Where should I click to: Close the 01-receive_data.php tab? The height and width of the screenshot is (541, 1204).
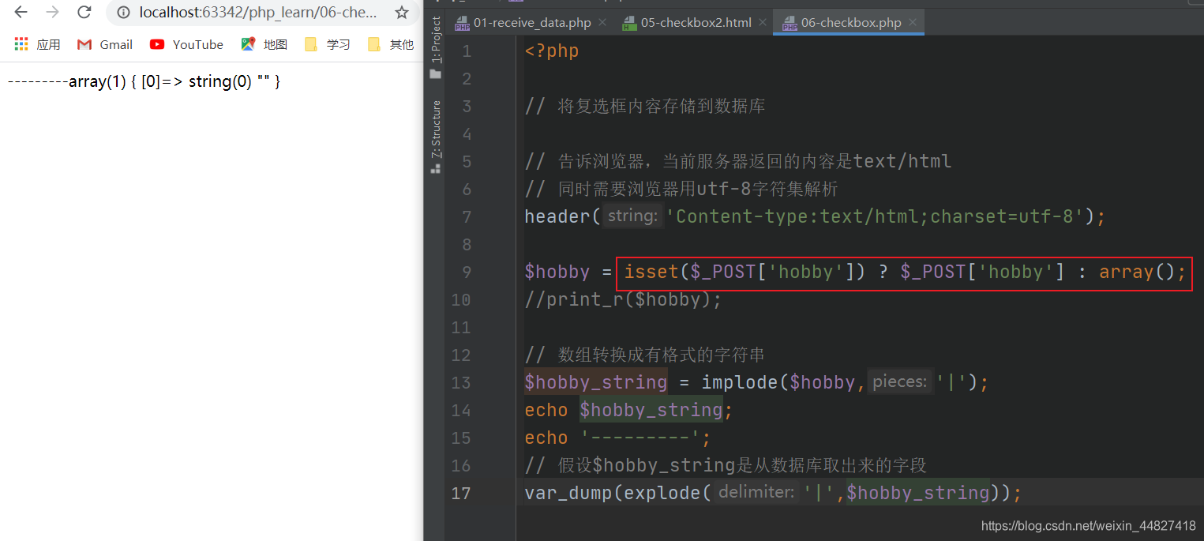pos(602,23)
